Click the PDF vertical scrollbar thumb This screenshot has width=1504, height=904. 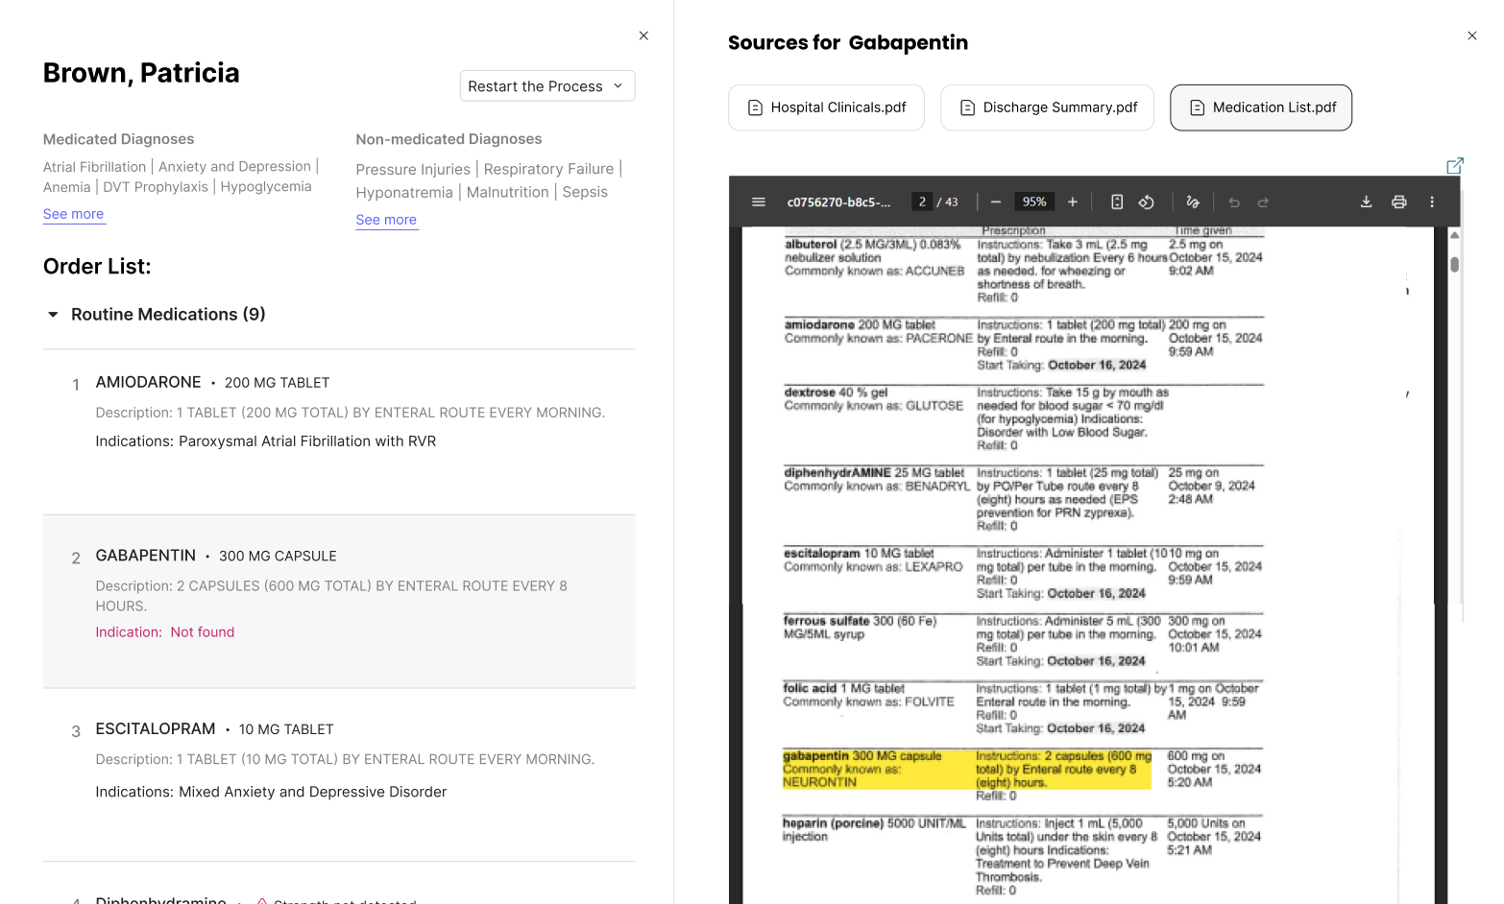(1455, 264)
